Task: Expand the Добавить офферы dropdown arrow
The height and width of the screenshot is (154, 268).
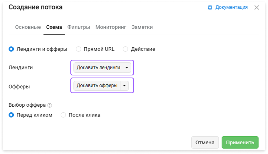Action: tap(125, 86)
